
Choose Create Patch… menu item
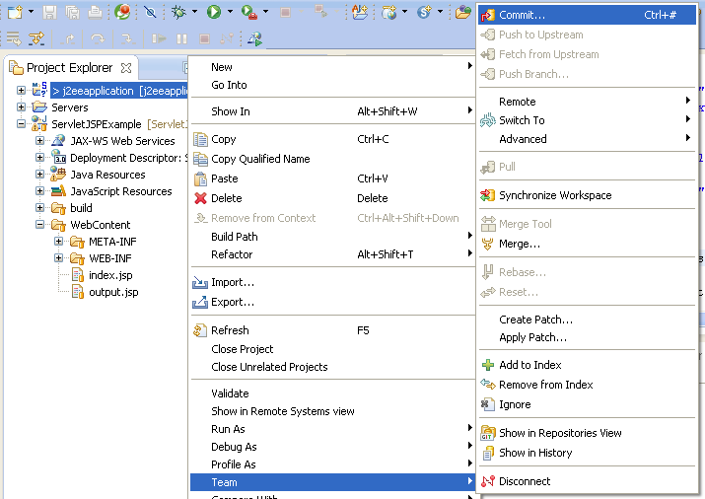tap(588, 320)
